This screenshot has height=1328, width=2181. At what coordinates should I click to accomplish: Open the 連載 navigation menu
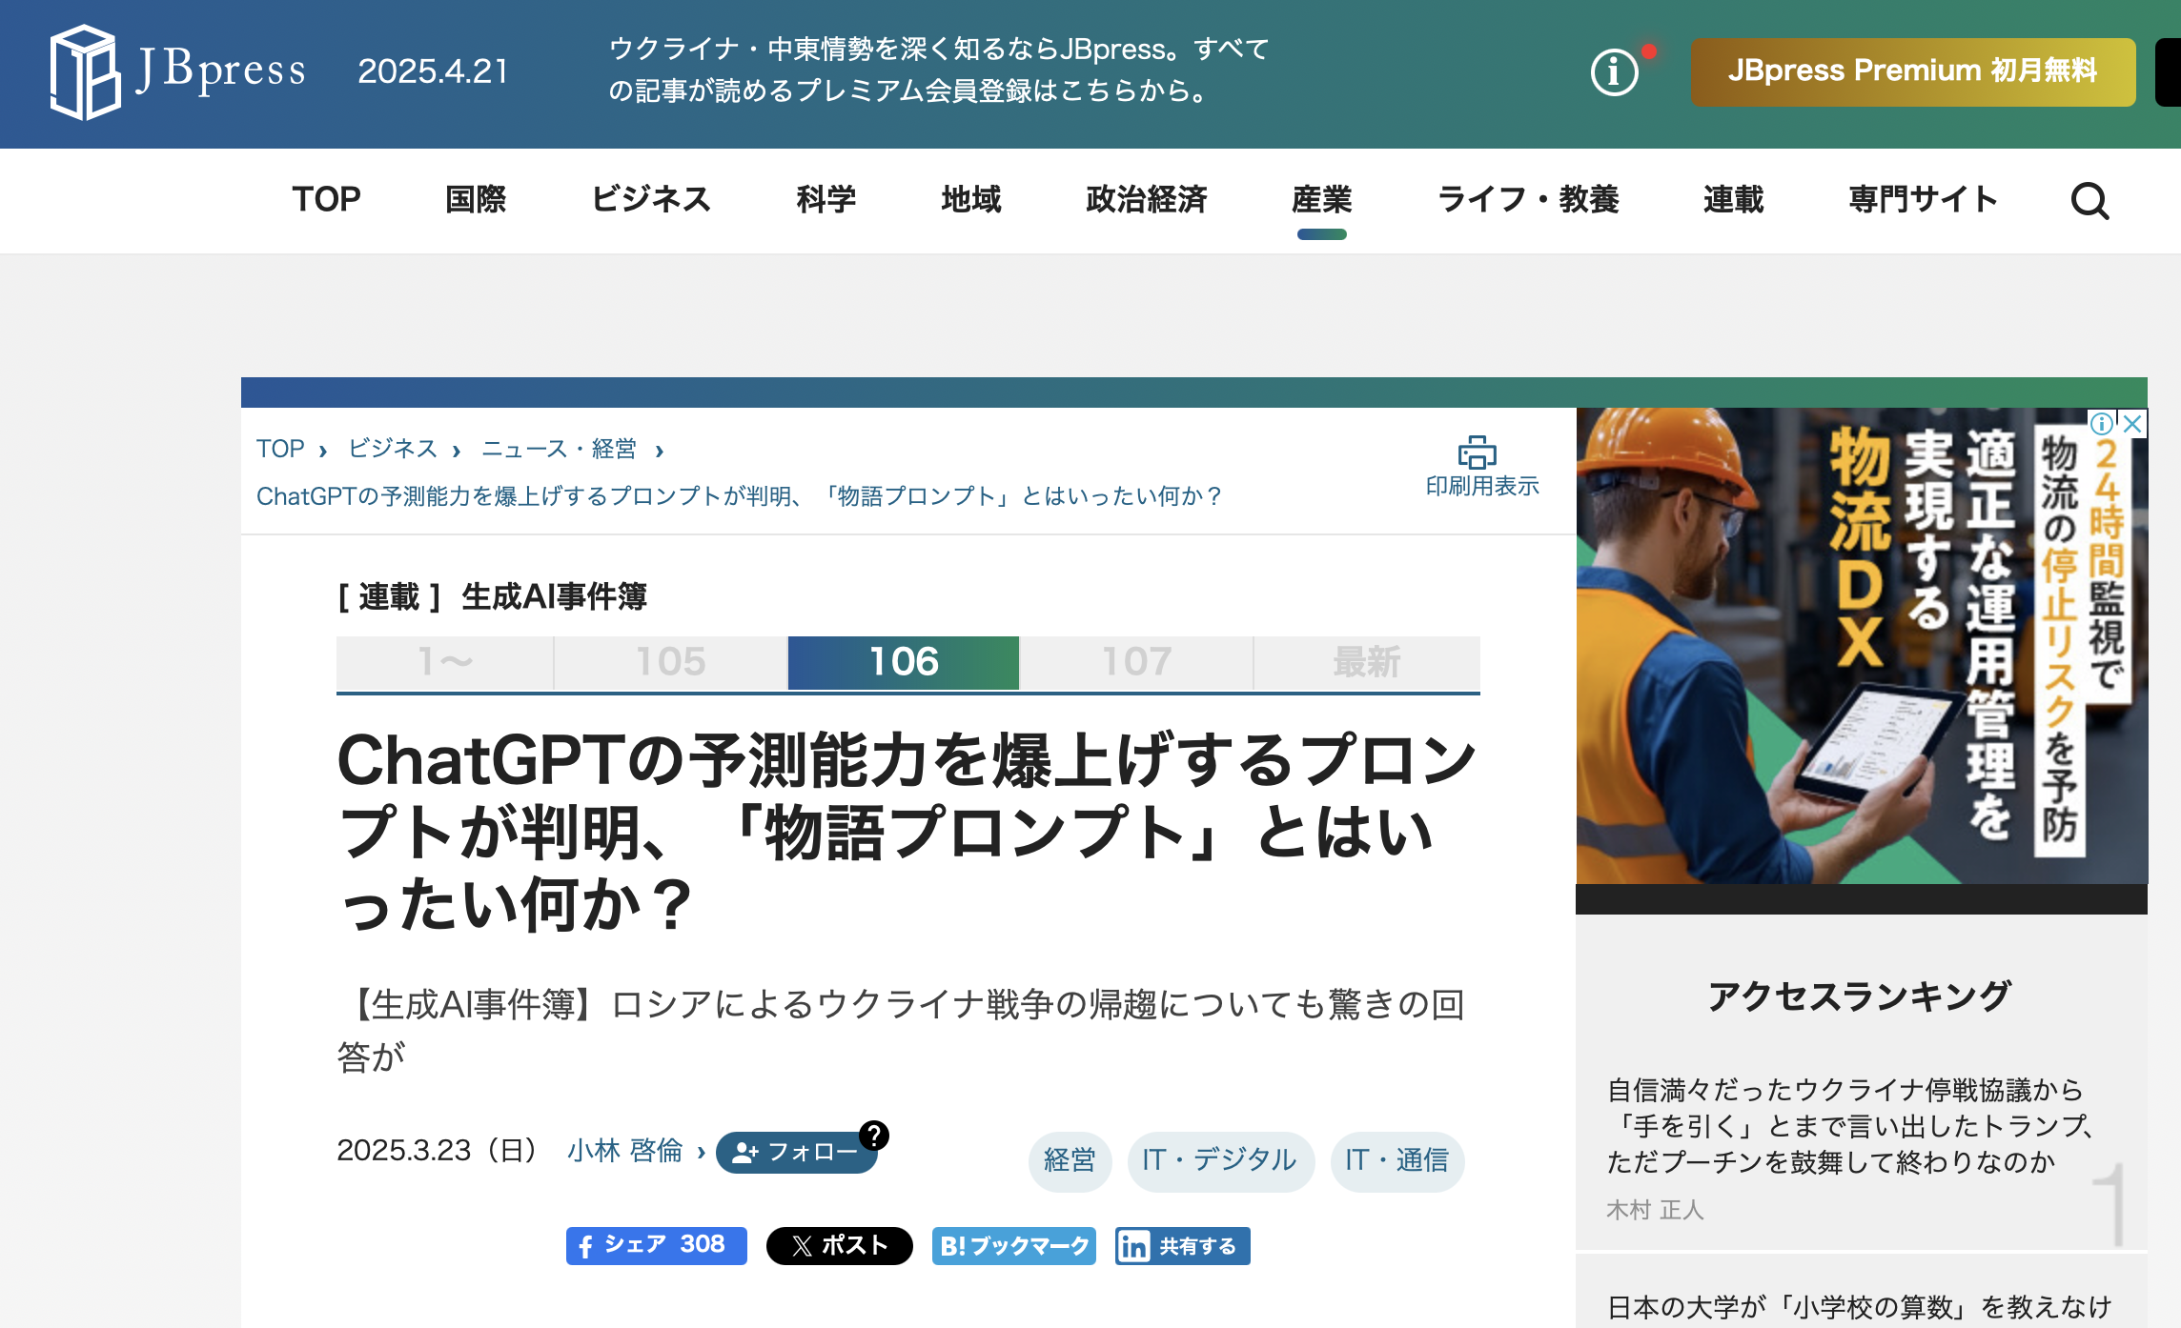click(1734, 199)
